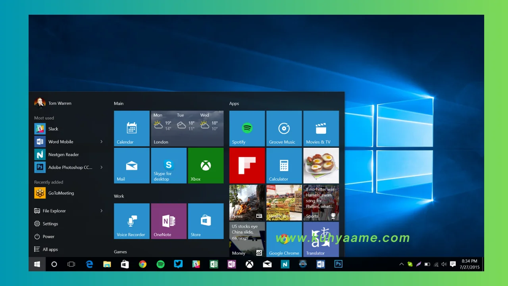508x286 pixels.
Task: Open the red Flipboard tile
Action: click(x=247, y=166)
